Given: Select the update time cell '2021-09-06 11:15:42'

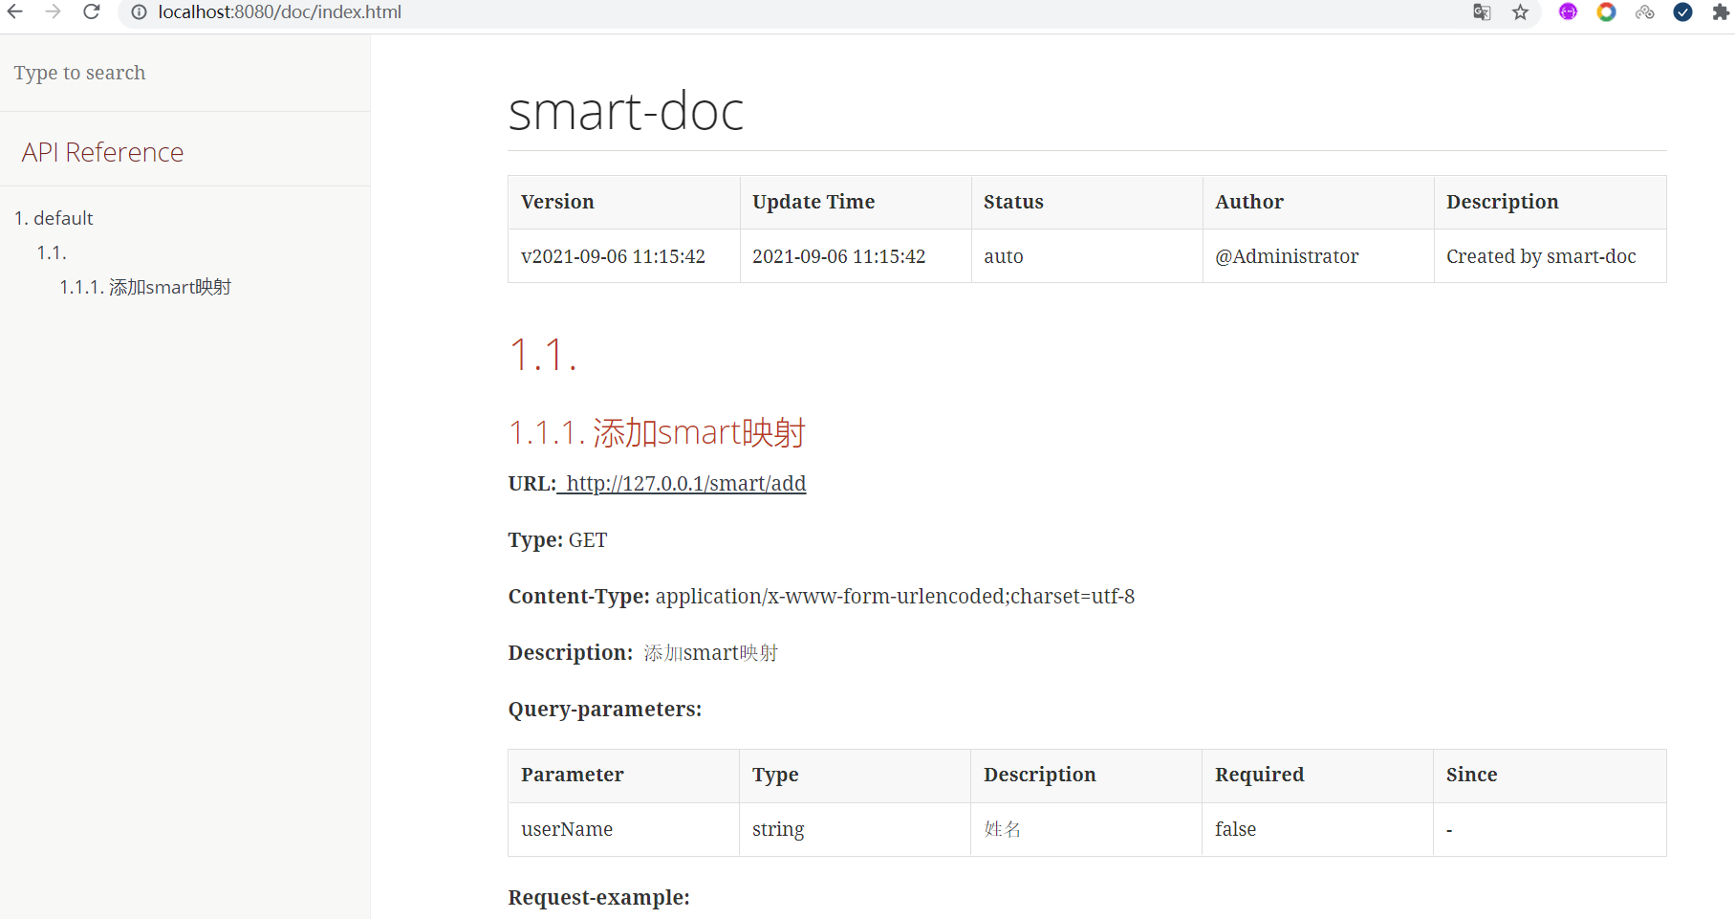Looking at the screenshot, I should point(856,256).
